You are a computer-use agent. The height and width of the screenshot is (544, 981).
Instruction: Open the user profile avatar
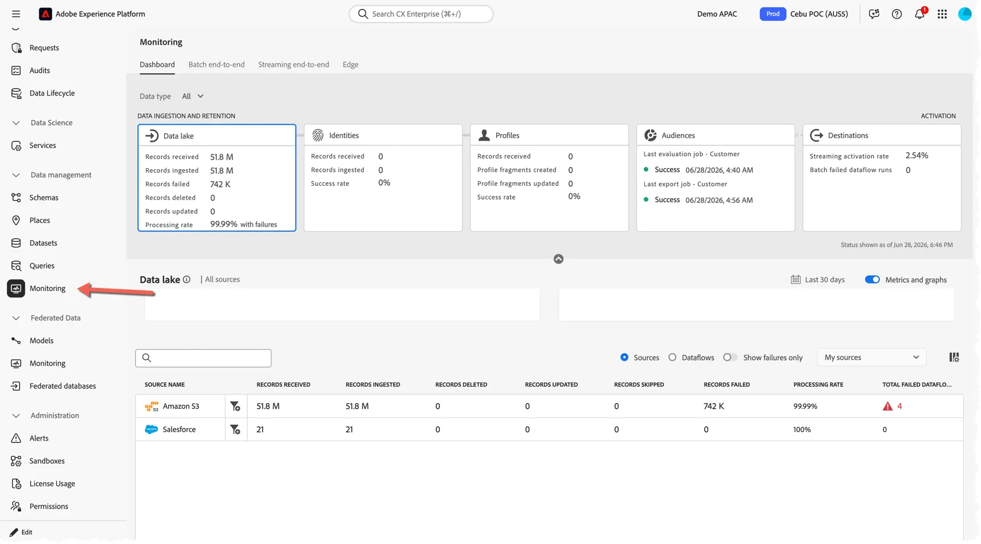[965, 14]
